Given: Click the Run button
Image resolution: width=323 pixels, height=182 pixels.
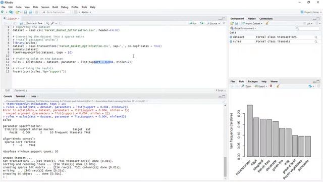Looking at the screenshot, I should (x=193, y=23).
